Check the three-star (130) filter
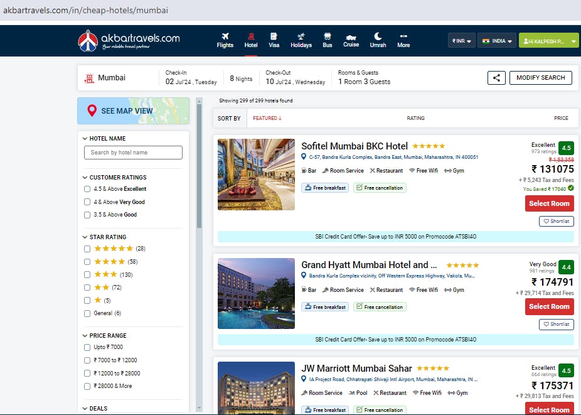The width and height of the screenshot is (581, 415). tap(87, 275)
